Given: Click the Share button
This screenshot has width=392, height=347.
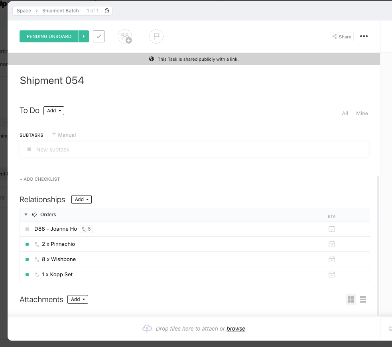Looking at the screenshot, I should (342, 37).
